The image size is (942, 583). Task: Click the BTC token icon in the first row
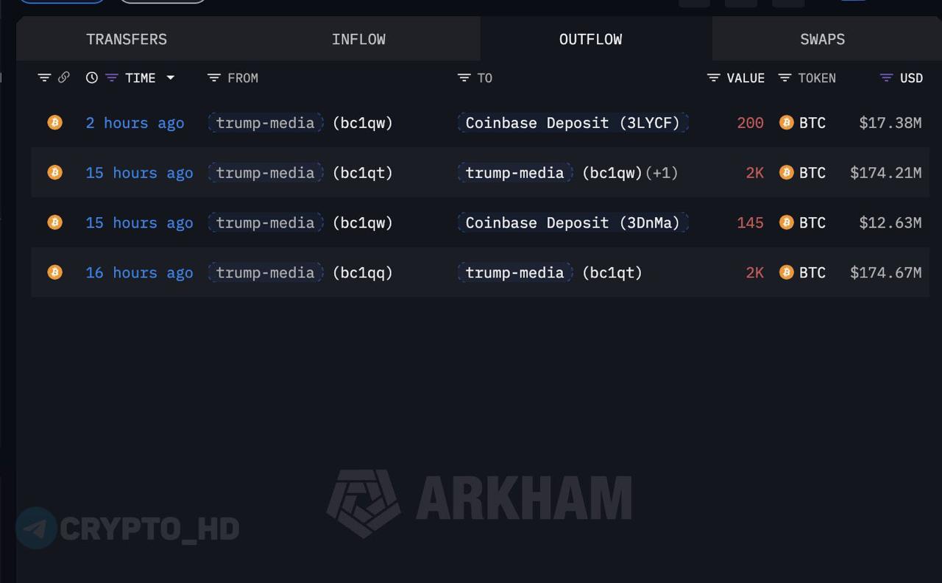[787, 122]
